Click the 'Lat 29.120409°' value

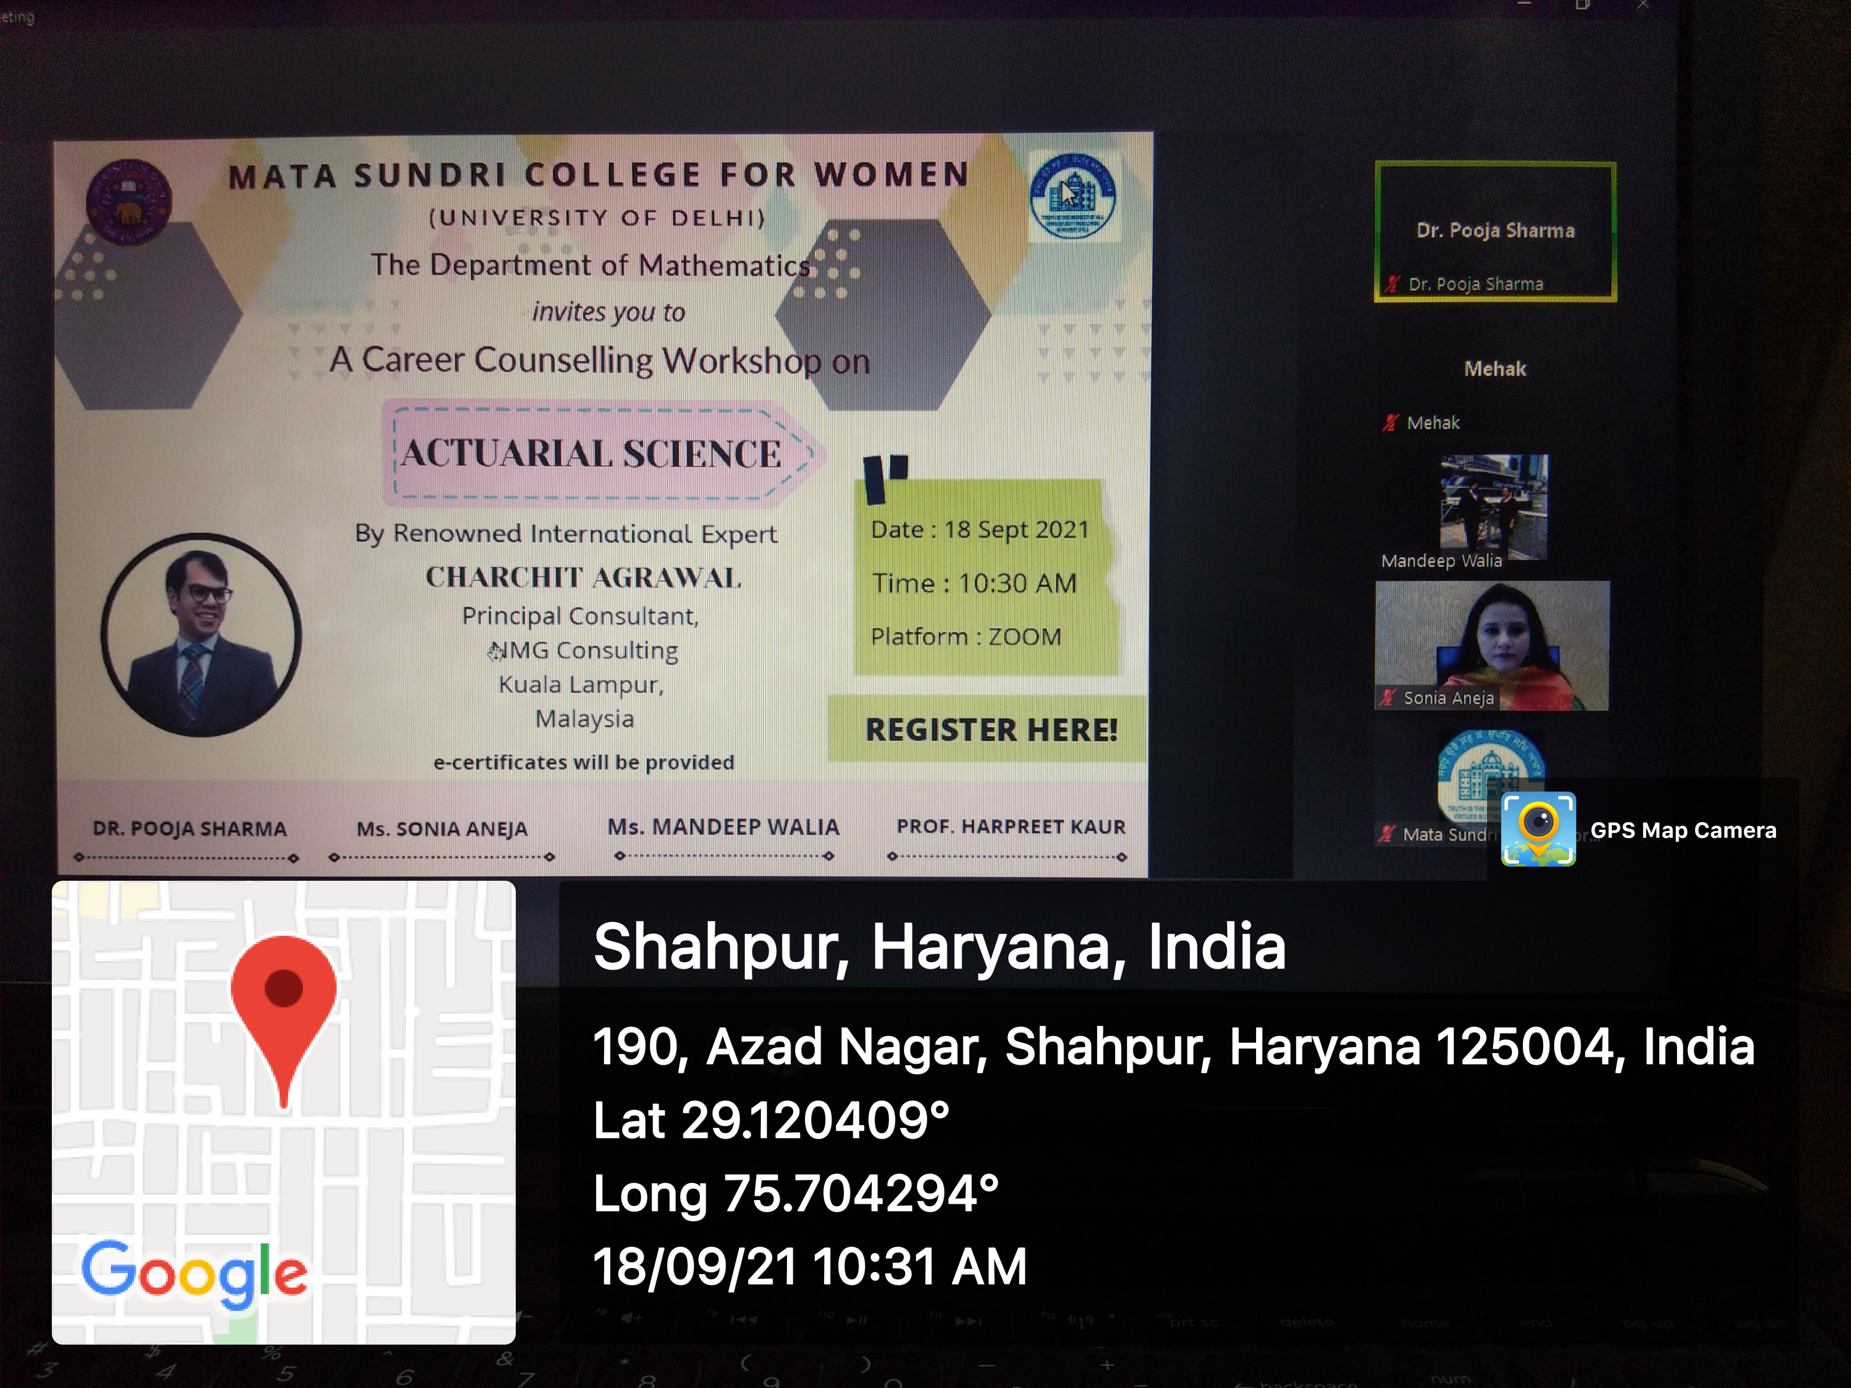pyautogui.click(x=771, y=1120)
